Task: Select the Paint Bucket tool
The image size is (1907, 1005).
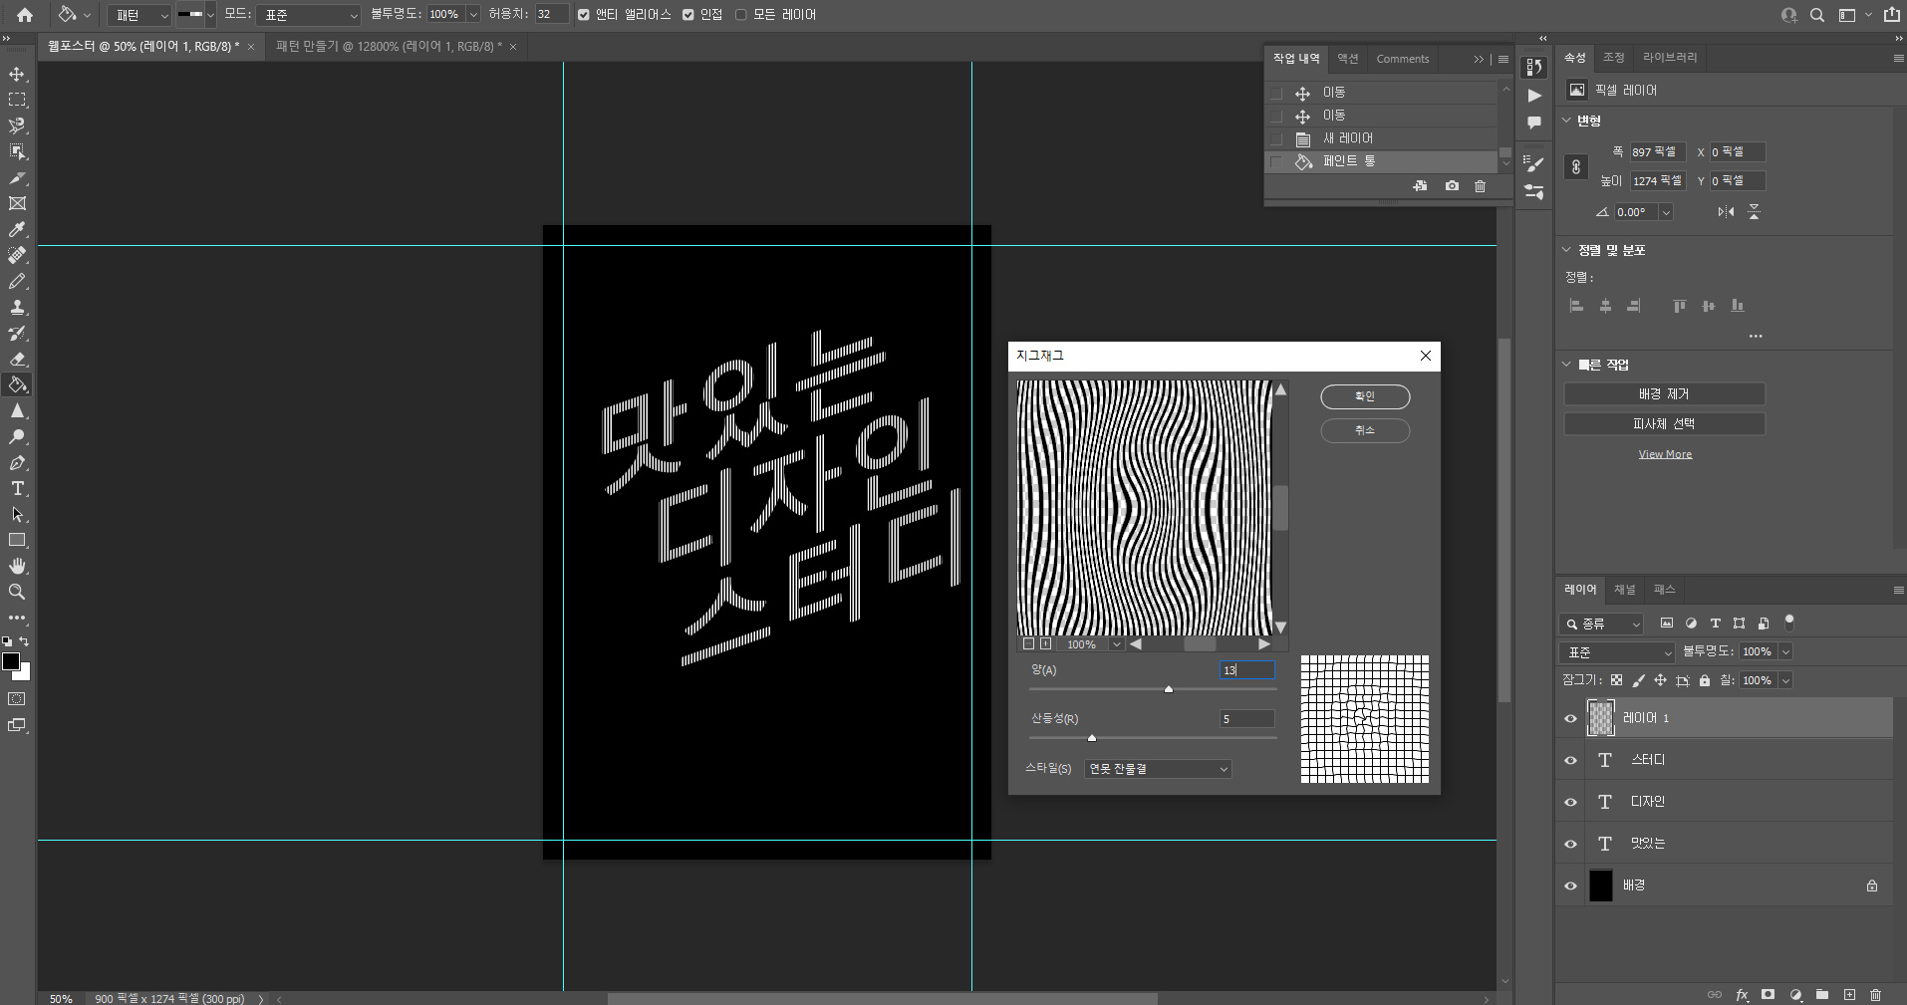Action: [17, 384]
